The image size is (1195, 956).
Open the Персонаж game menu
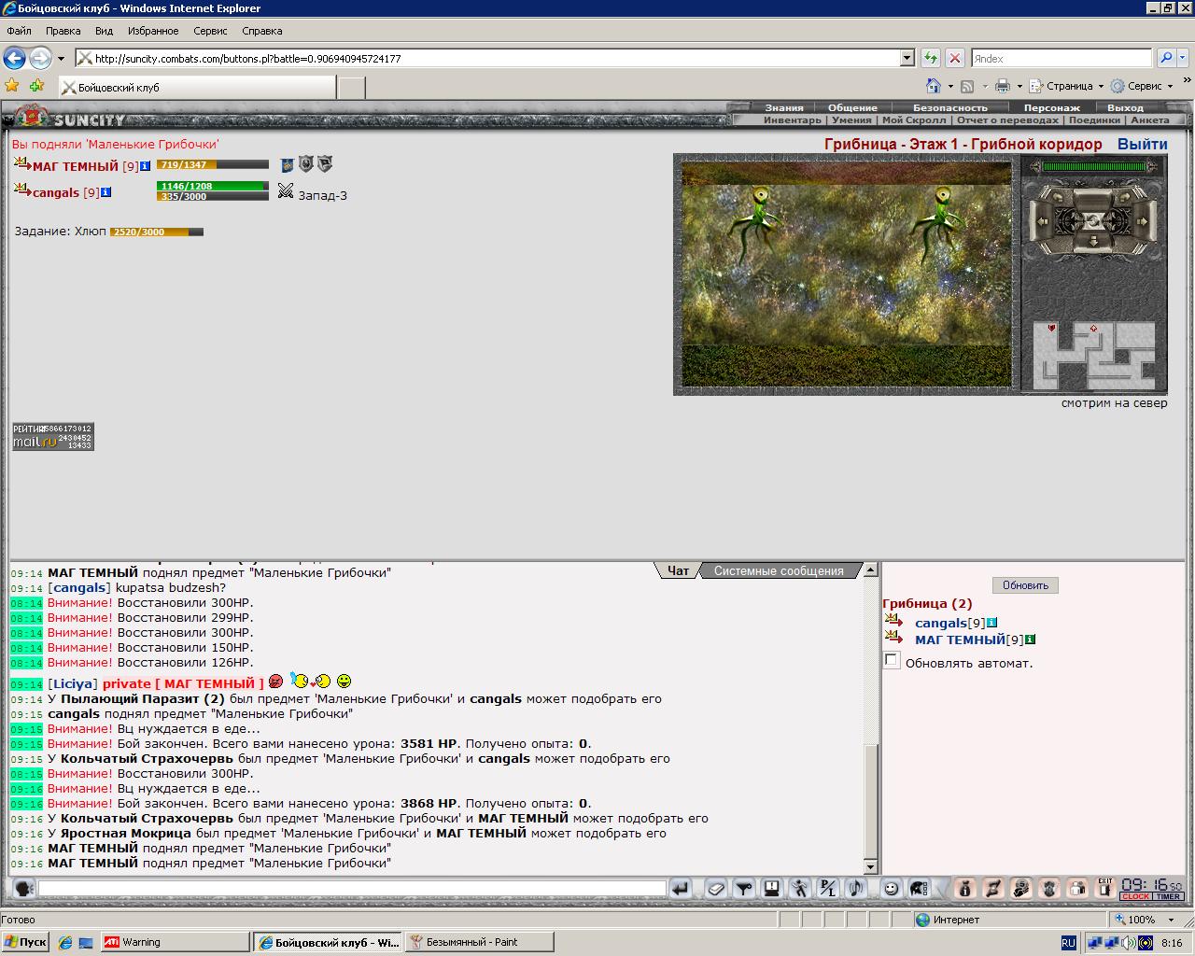(x=1051, y=108)
